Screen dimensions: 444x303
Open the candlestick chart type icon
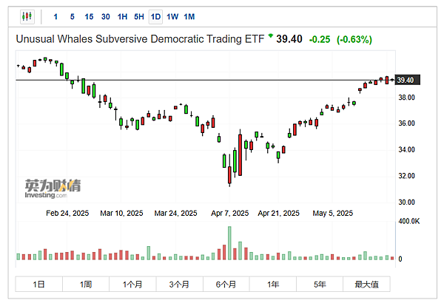click(x=27, y=17)
